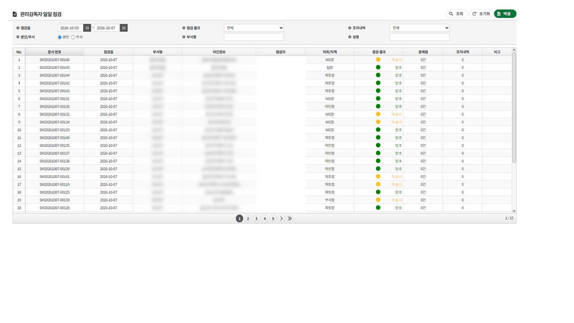Viewport: 574px width, 323px height.
Task: Select current page 1 in pagination
Action: pos(239,219)
